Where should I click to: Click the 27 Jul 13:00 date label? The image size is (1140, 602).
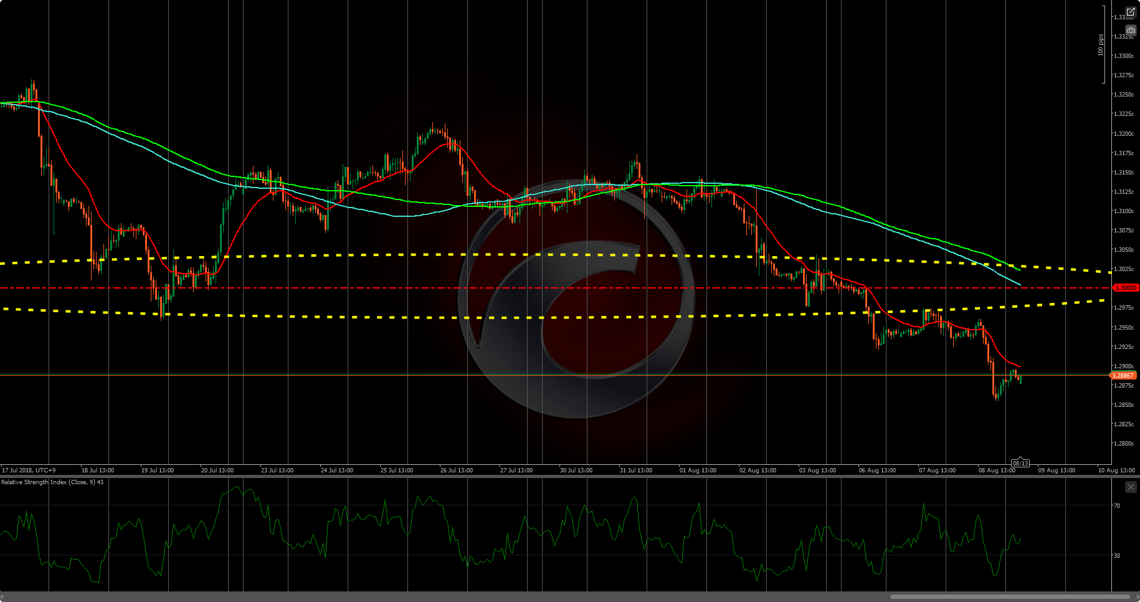516,471
